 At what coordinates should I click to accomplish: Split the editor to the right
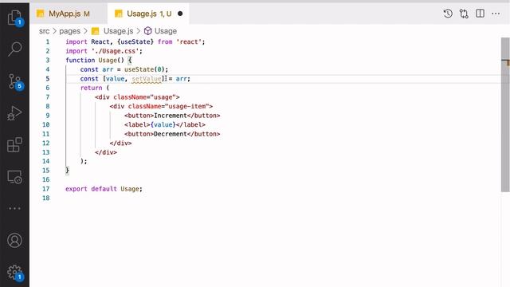click(x=480, y=14)
